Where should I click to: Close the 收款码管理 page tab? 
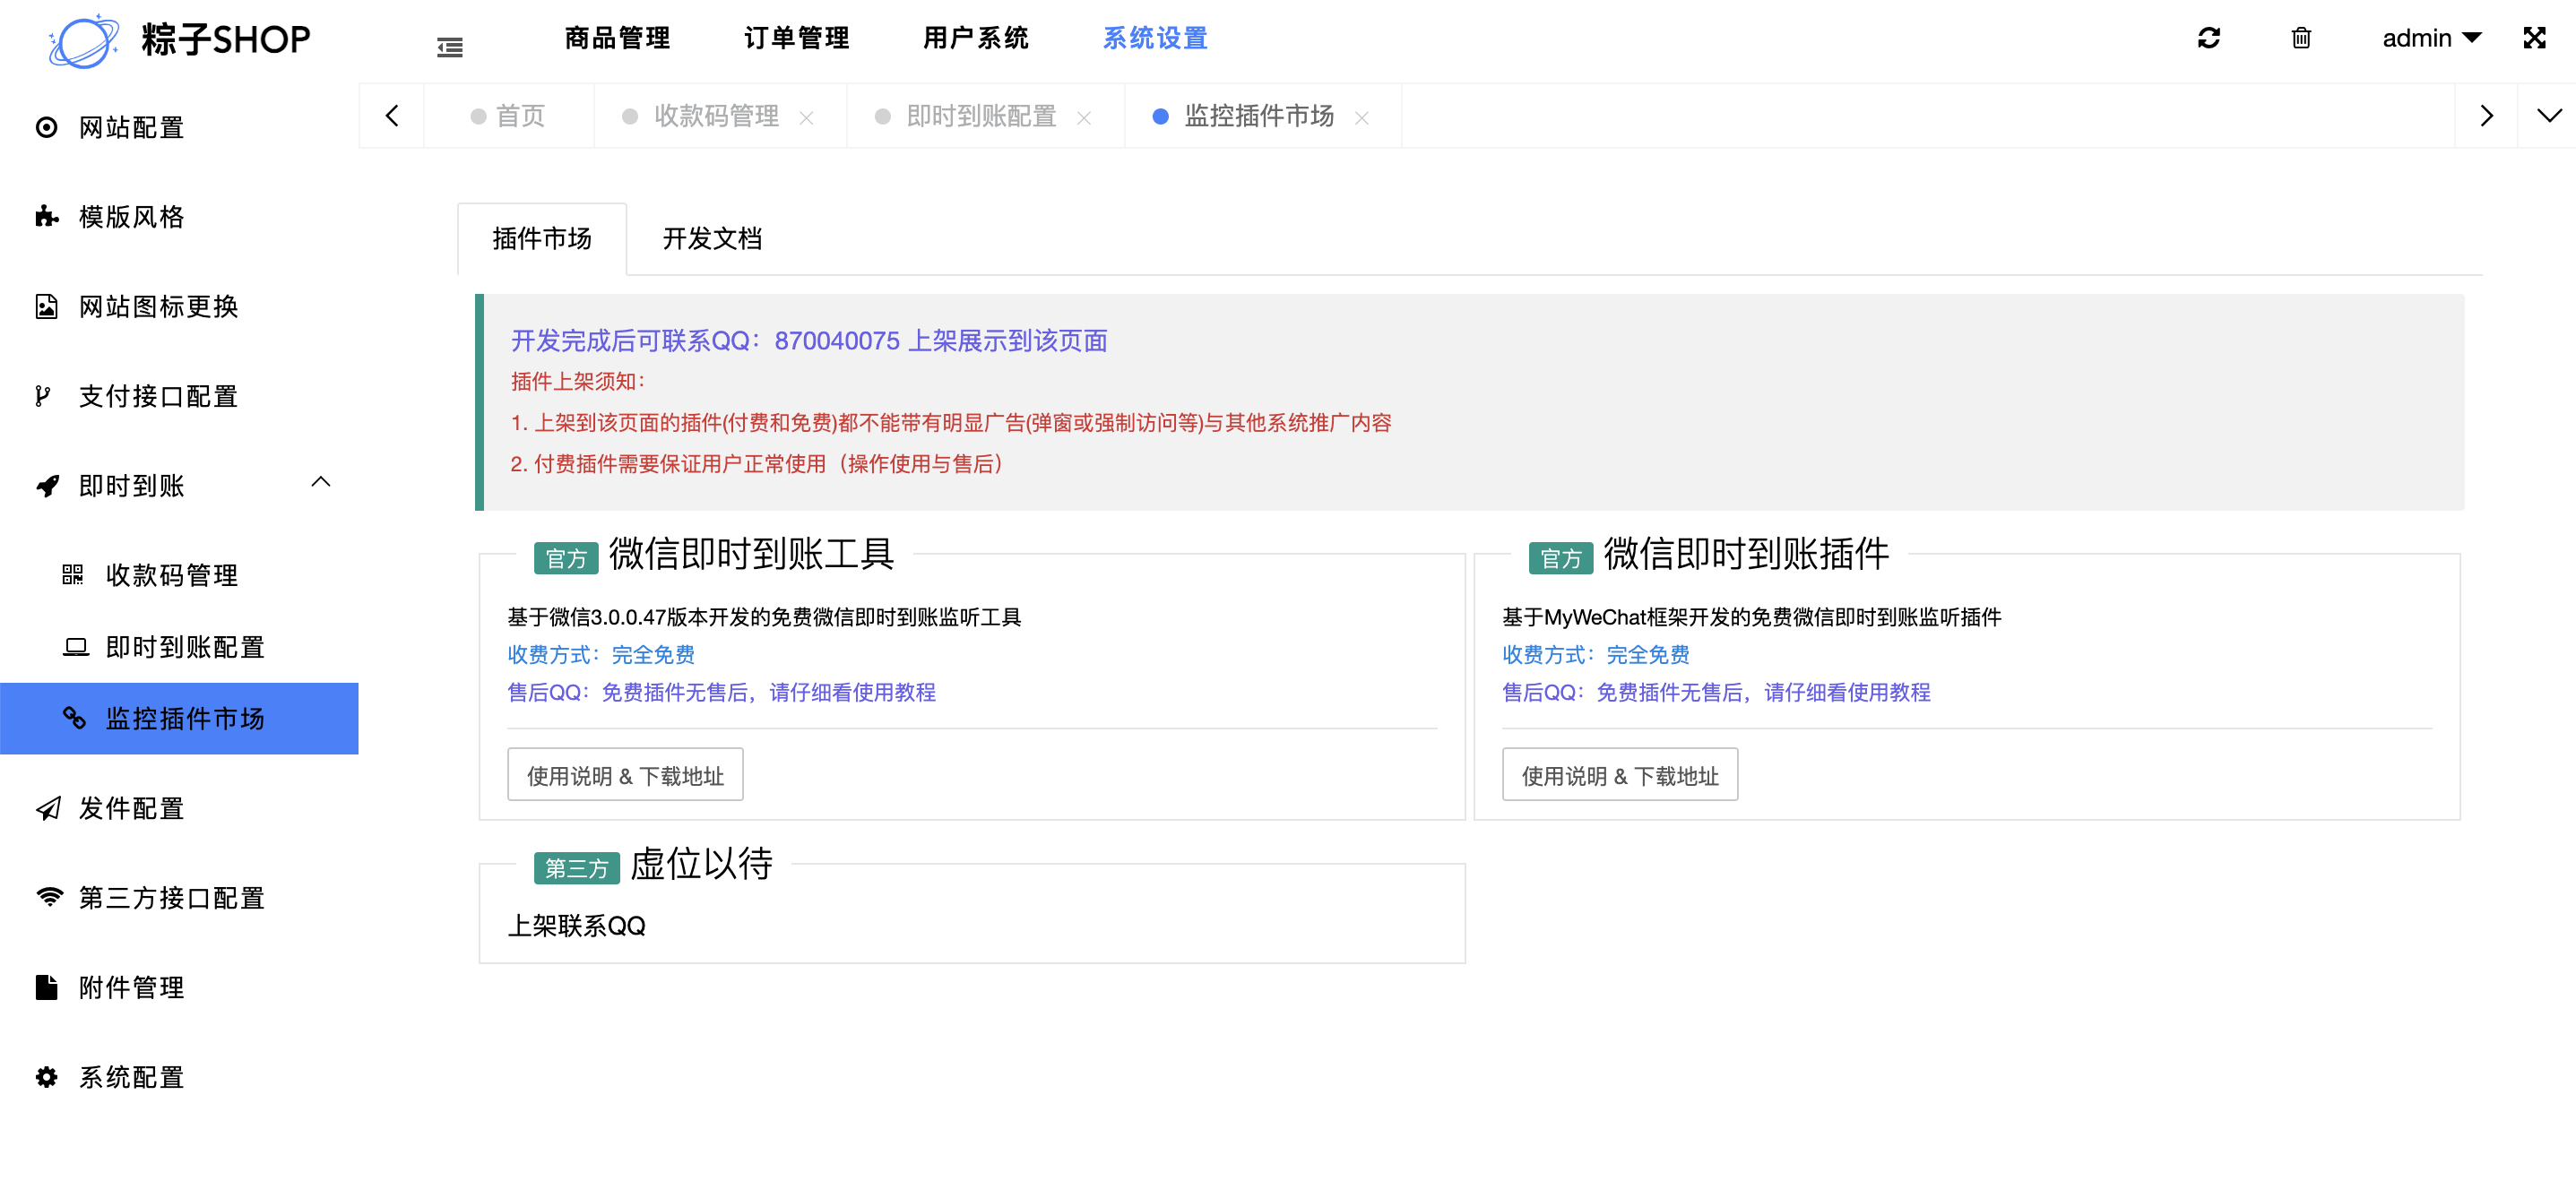coord(806,118)
